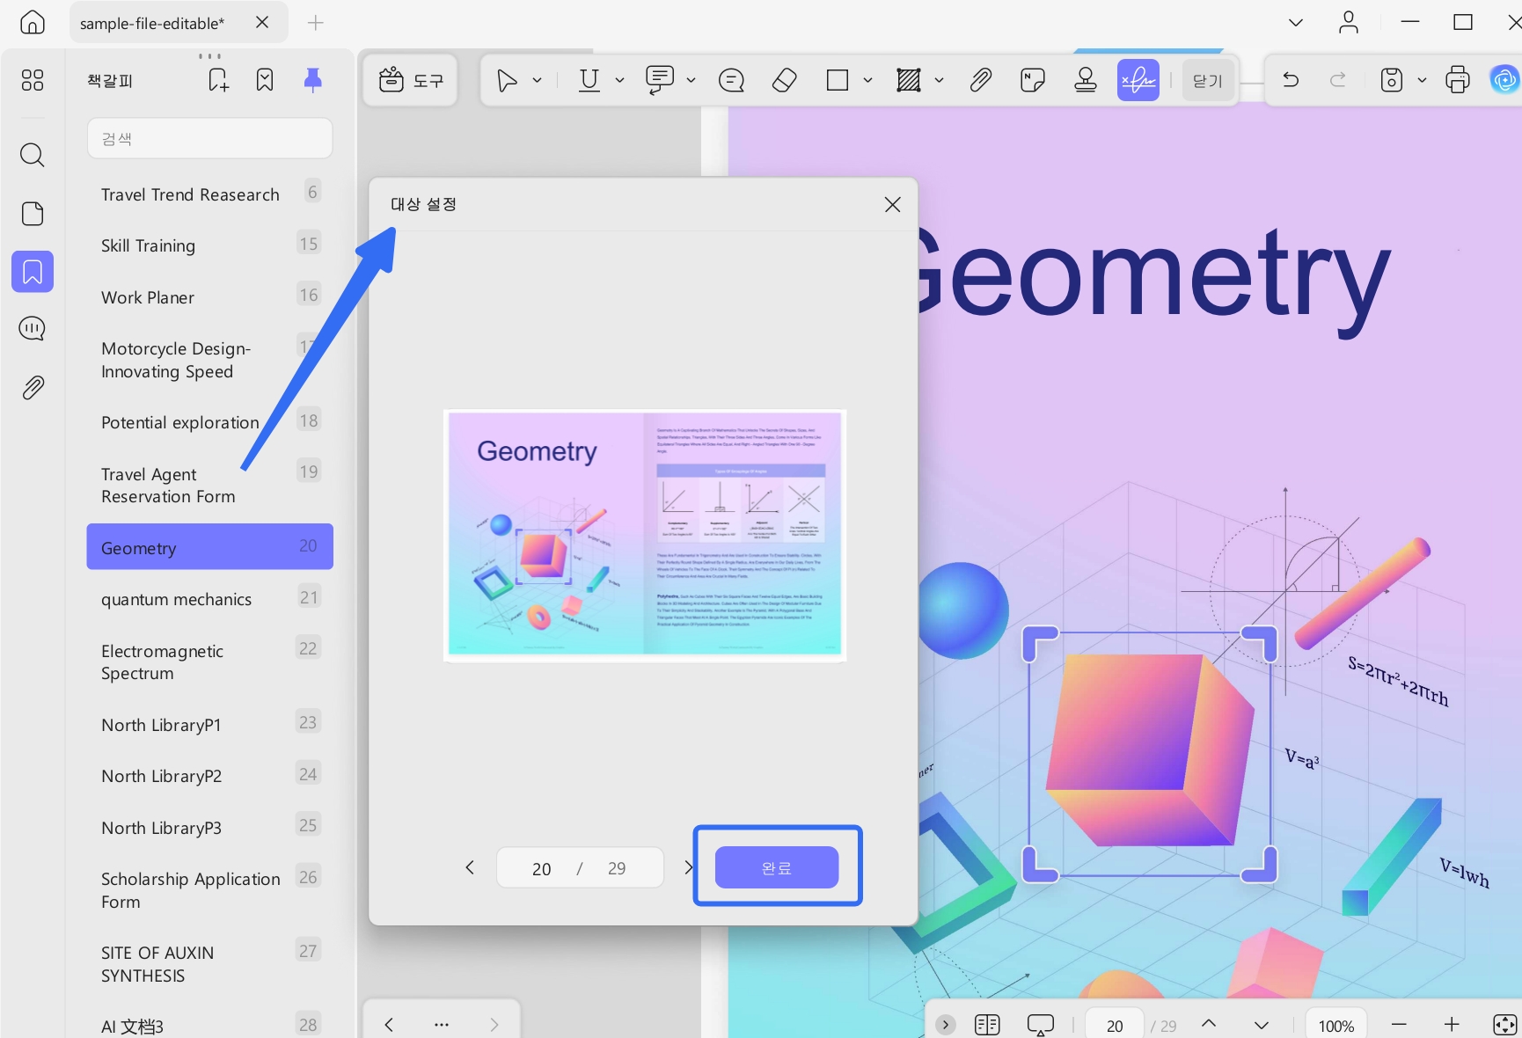Select the attach file paperclip tool
The height and width of the screenshot is (1038, 1522).
point(980,80)
